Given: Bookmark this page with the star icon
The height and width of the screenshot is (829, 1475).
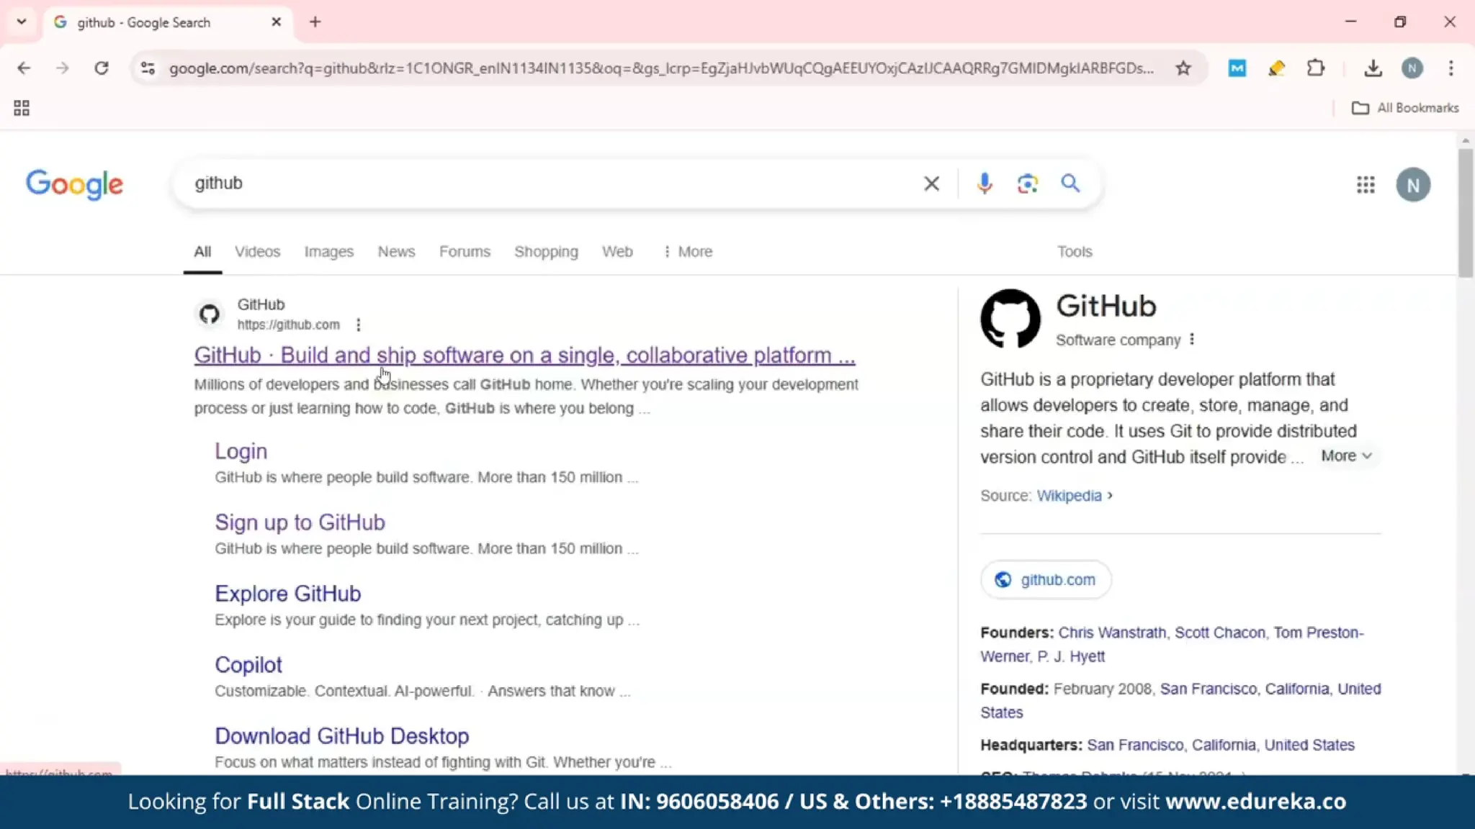Looking at the screenshot, I should click(1183, 68).
